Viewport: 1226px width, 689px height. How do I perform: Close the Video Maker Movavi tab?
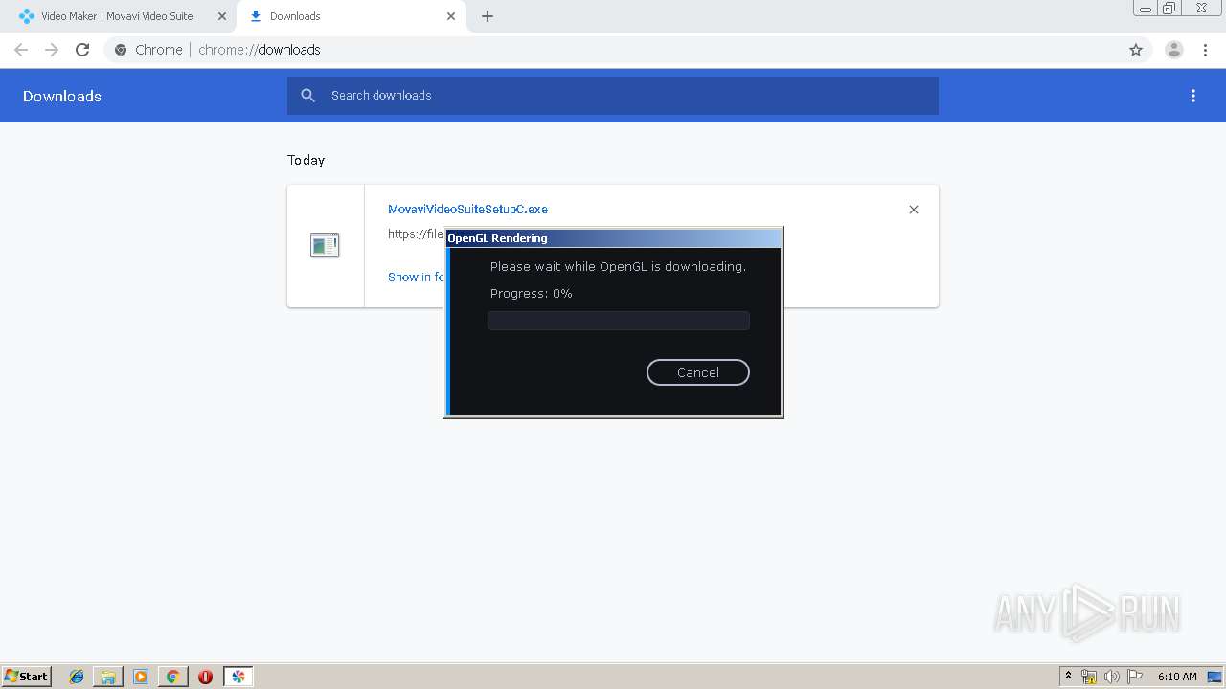[222, 16]
